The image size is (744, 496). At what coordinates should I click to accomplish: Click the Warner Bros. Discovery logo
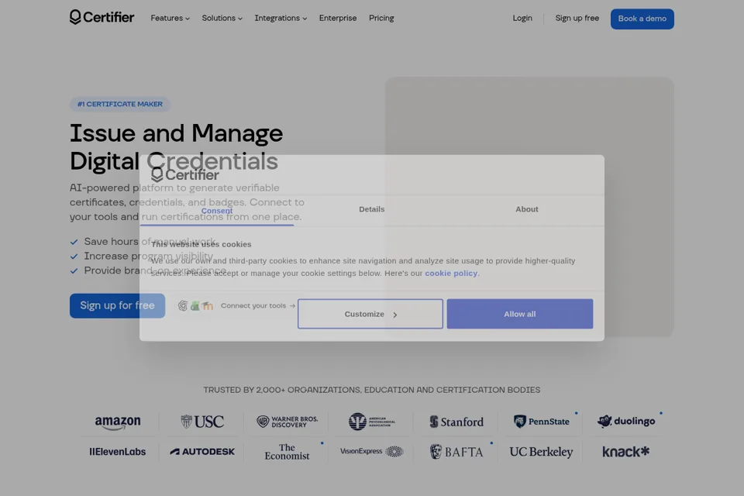click(x=287, y=422)
